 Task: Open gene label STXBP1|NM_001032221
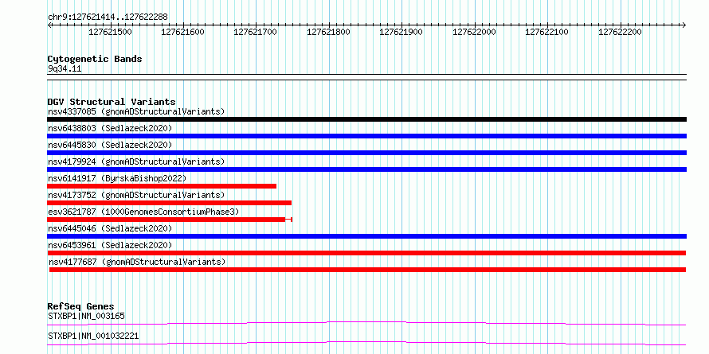93,336
